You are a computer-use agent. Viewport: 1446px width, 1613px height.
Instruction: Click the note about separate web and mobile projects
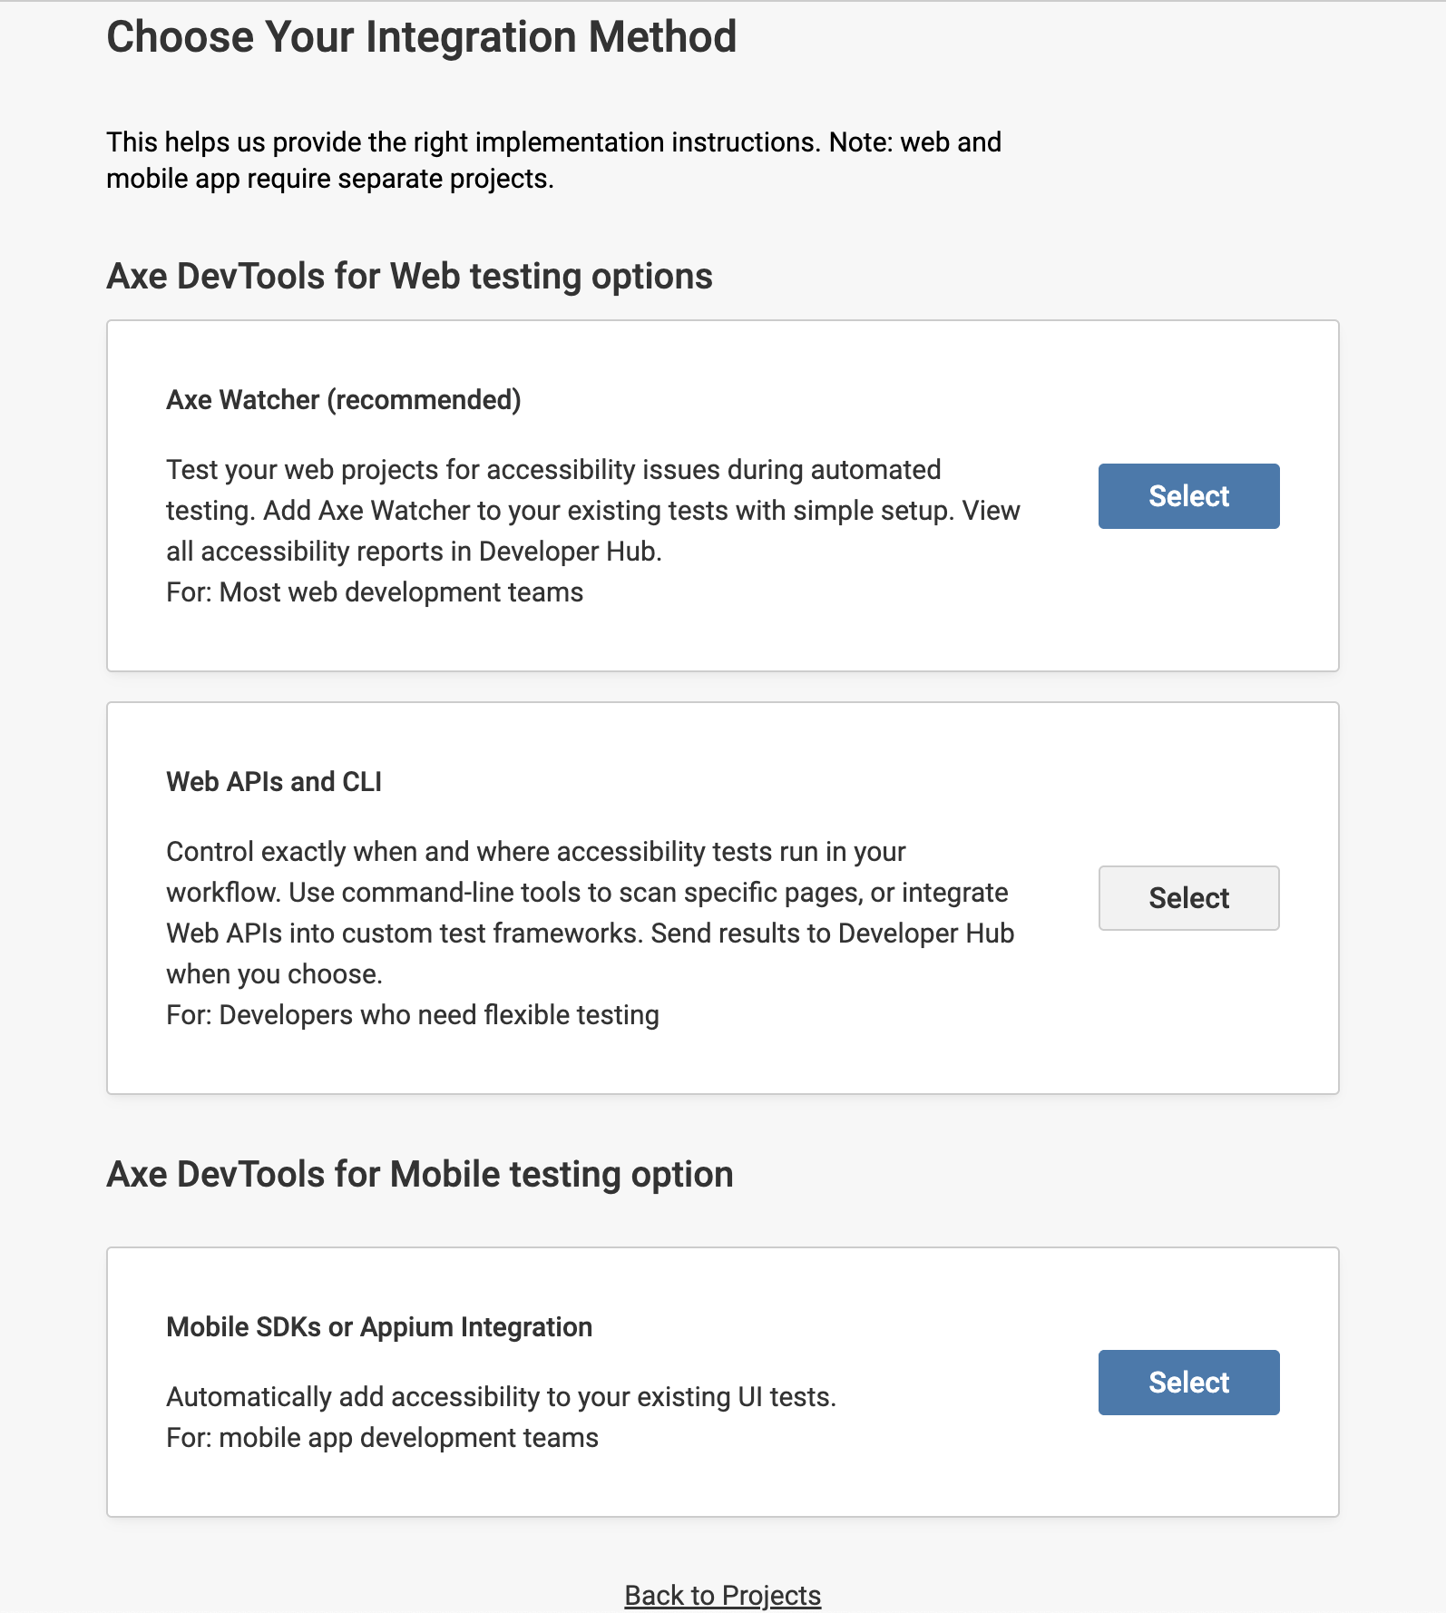click(x=328, y=179)
